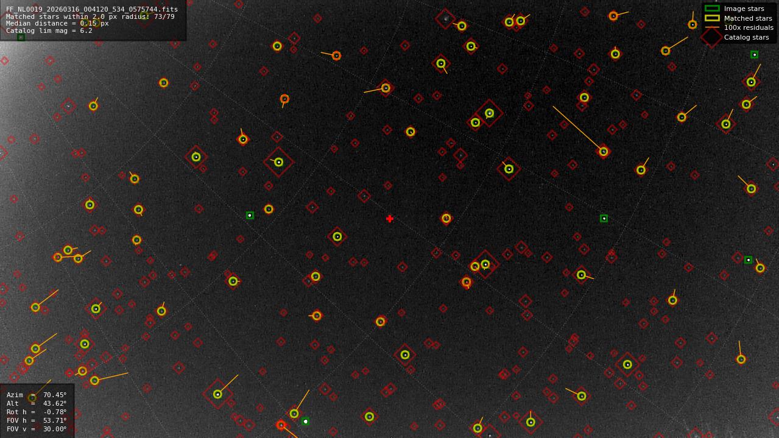This screenshot has width=779, height=438.
Task: Click the yellow Matched stars legend swatch
Action: (x=712, y=18)
